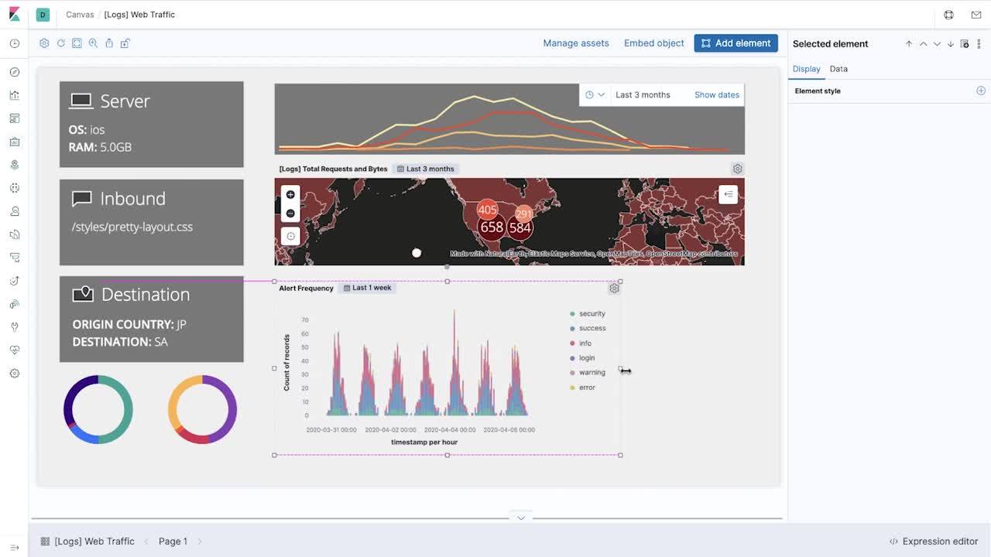Viewport: 991px width, 557px height.
Task: Open the help lifebuoy icon in header
Action: point(948,15)
